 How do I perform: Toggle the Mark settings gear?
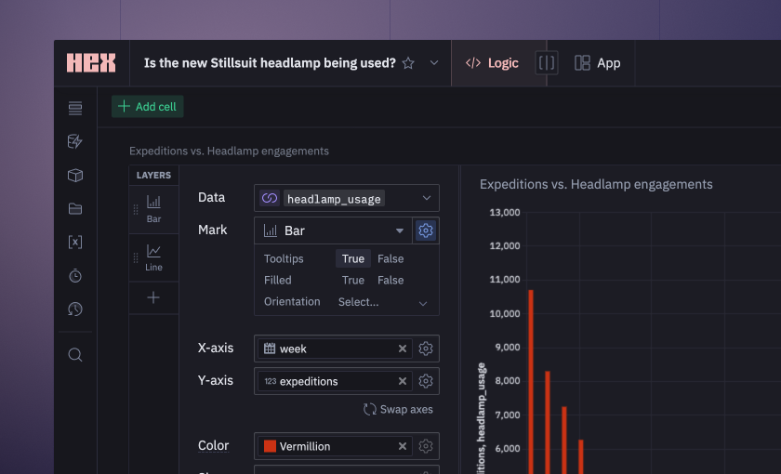(426, 230)
